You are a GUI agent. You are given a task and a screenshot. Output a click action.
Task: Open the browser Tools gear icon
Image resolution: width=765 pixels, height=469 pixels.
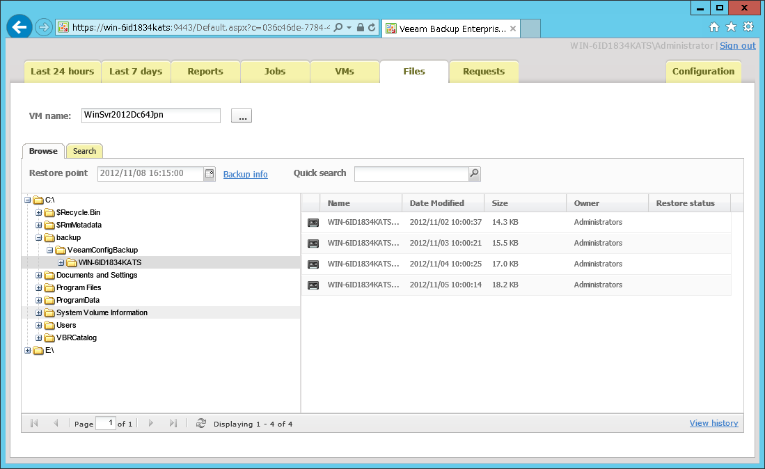[748, 27]
